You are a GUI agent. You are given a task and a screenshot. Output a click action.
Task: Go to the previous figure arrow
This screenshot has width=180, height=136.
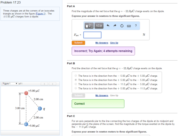(44, 84)
